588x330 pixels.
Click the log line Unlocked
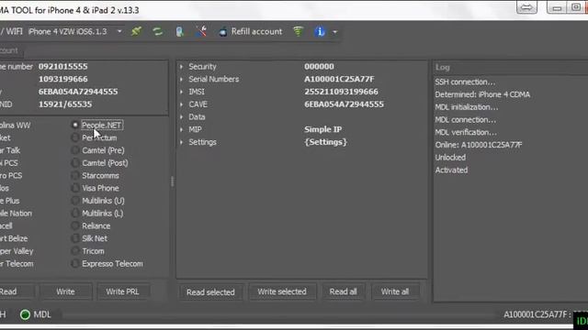450,158
